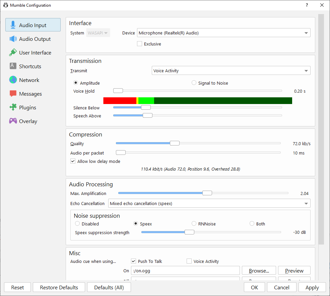The image size is (330, 296).
Task: Click the Quality compression slider handle
Action: (175, 143)
